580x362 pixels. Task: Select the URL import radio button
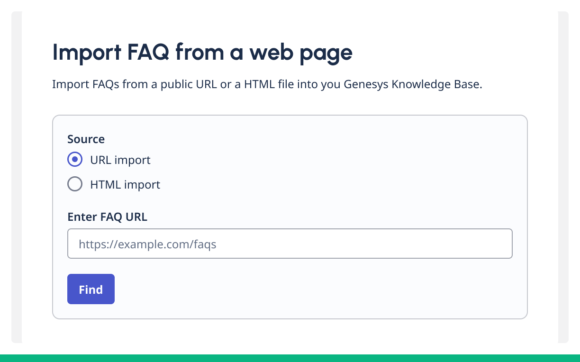tap(75, 160)
